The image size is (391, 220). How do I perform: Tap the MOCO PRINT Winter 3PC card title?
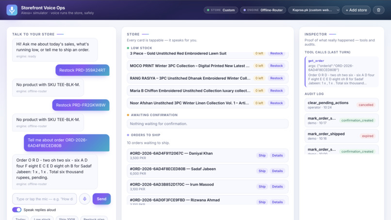(190, 66)
